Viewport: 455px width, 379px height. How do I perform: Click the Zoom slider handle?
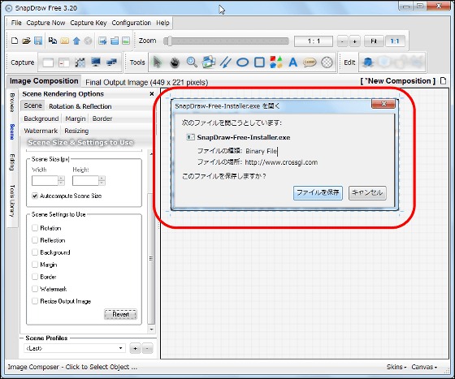(169, 41)
